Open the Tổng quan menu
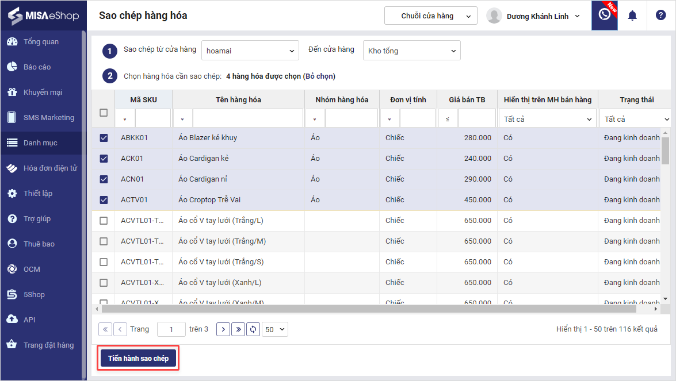The width and height of the screenshot is (676, 381). point(41,42)
